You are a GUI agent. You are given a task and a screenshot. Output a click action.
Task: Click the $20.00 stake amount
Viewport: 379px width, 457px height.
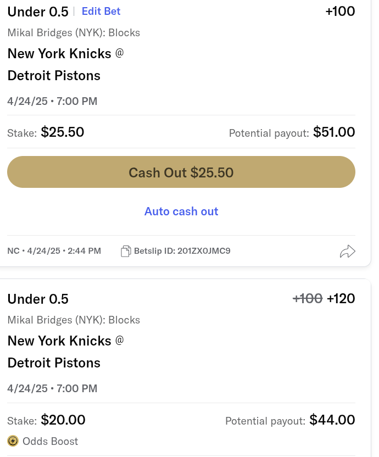coord(63,420)
